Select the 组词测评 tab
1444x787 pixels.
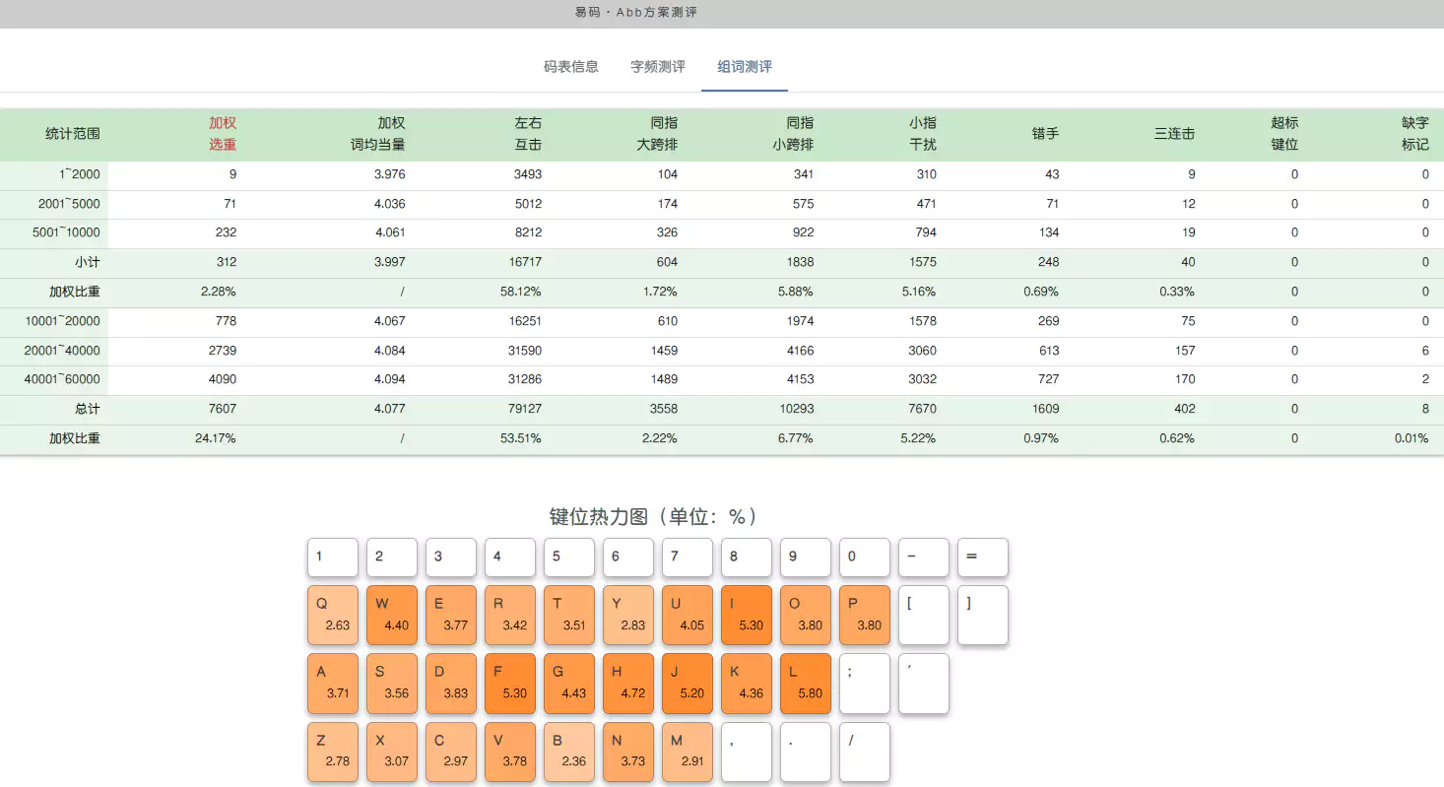click(x=745, y=67)
